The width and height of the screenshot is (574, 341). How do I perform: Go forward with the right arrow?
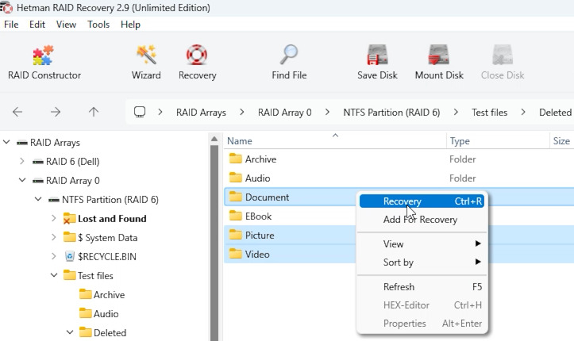[56, 112]
